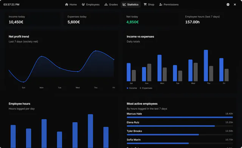
Task: Click the Net profit trend heading
Action: pos(19,37)
